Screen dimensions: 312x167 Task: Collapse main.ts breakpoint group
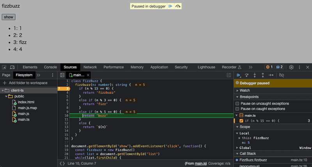click(x=237, y=115)
